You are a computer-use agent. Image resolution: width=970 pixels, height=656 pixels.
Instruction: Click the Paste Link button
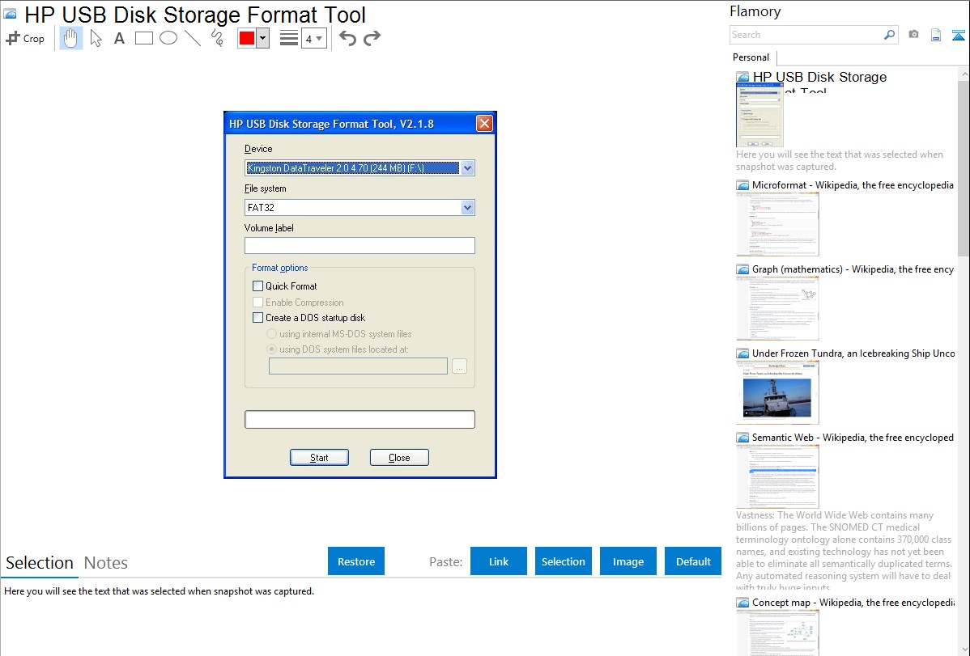[x=499, y=561]
